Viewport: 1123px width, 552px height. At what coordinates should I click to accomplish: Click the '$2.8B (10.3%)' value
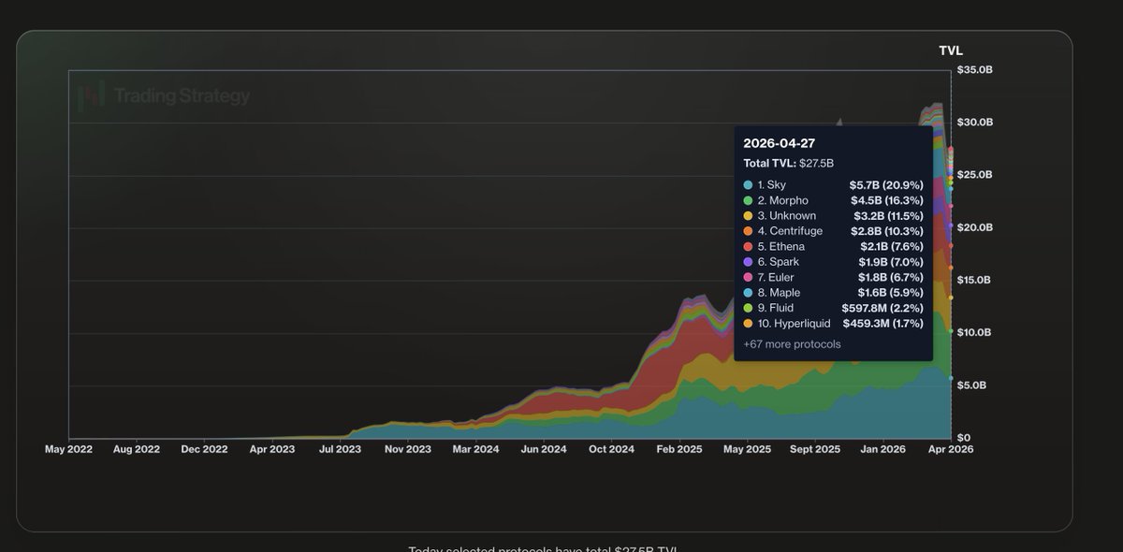pos(887,231)
